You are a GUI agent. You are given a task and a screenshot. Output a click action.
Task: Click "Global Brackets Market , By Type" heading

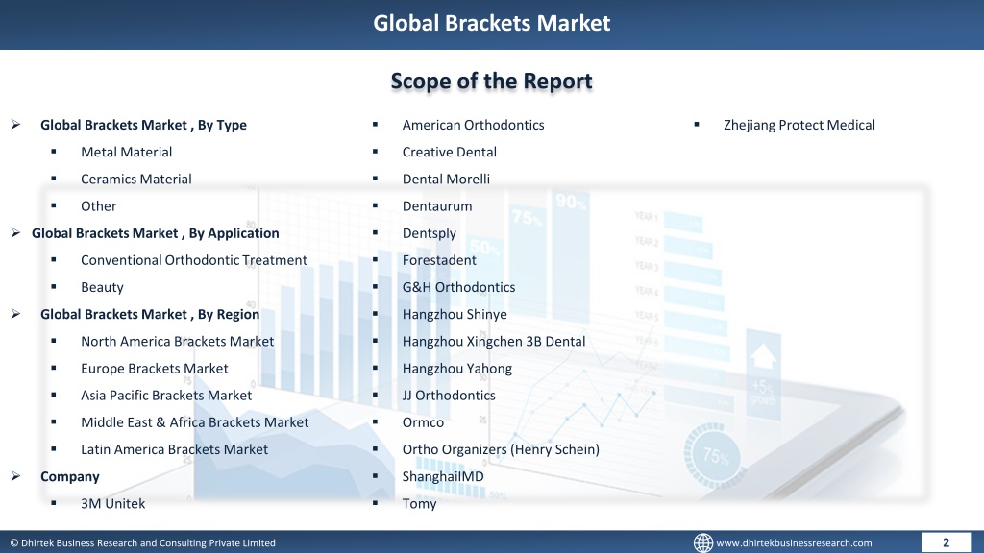[143, 125]
